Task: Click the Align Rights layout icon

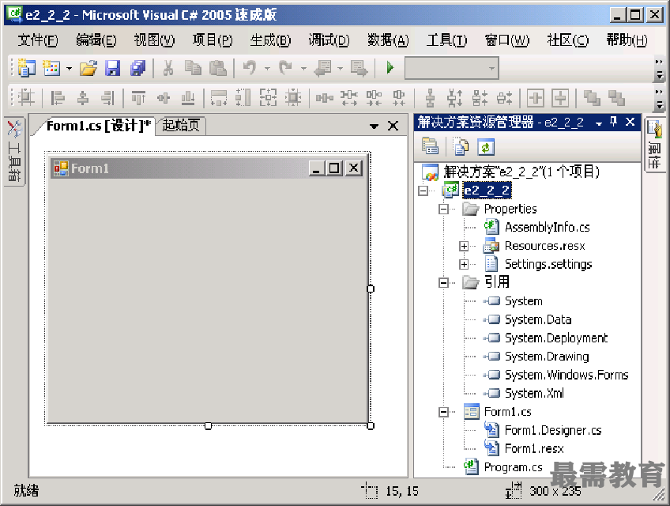Action: (107, 97)
